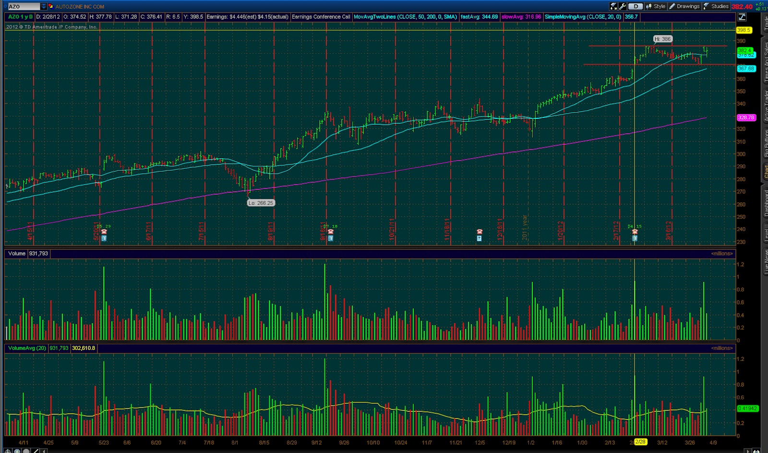The image size is (768, 453).
Task: Click the fastAvg: 344.69 value
Action: click(479, 17)
